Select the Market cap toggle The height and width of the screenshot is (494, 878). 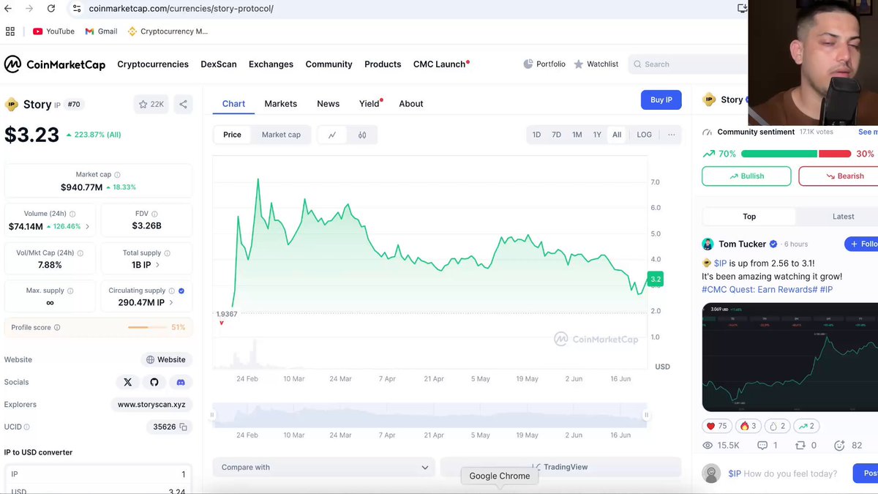click(x=281, y=135)
